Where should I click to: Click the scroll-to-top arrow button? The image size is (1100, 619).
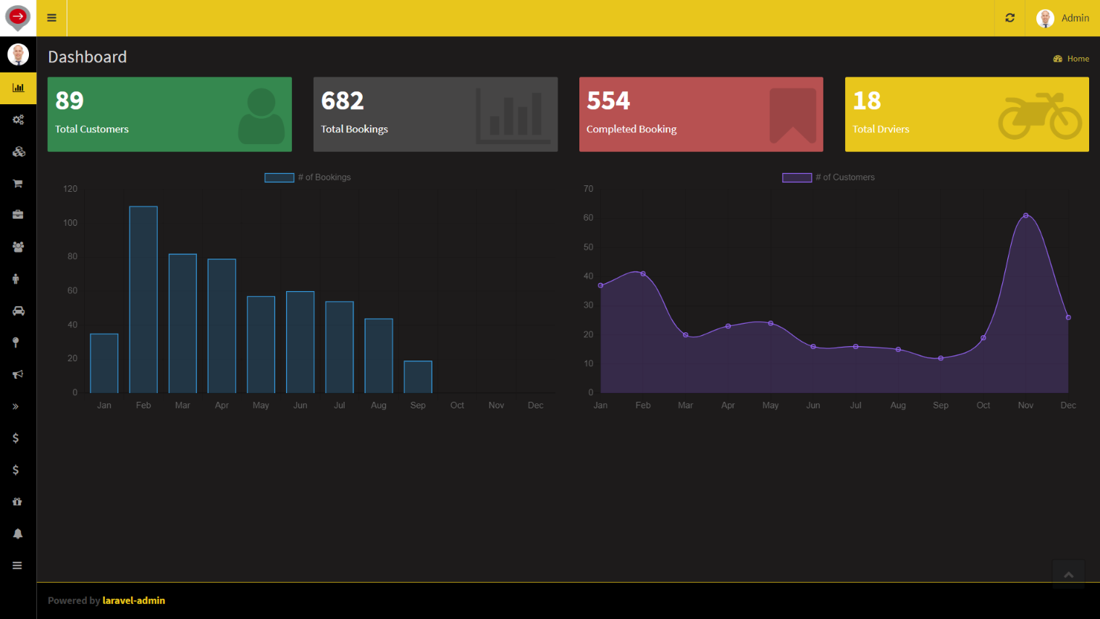1068,574
